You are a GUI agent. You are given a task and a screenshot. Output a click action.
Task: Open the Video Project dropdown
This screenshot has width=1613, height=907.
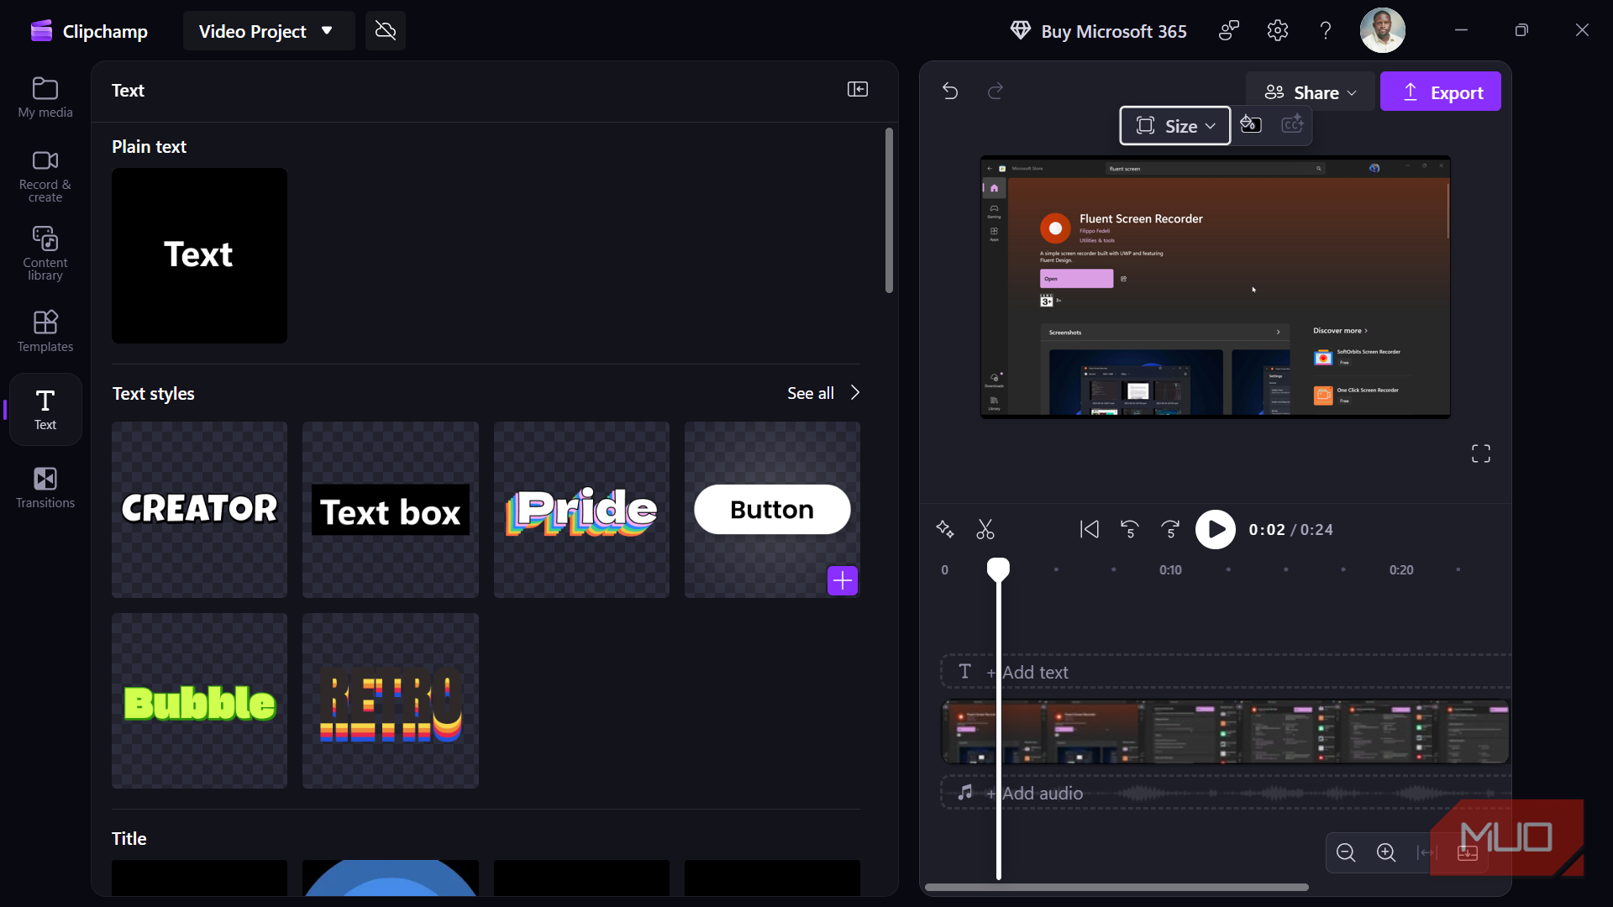(269, 31)
